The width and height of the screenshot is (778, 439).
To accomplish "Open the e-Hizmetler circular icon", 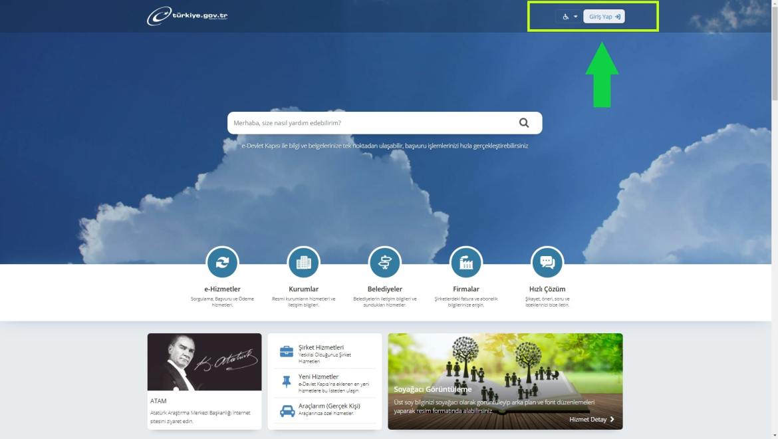I will [x=222, y=263].
